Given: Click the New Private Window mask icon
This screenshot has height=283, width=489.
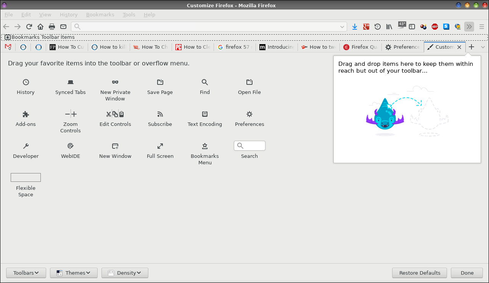Looking at the screenshot, I should click(x=115, y=82).
